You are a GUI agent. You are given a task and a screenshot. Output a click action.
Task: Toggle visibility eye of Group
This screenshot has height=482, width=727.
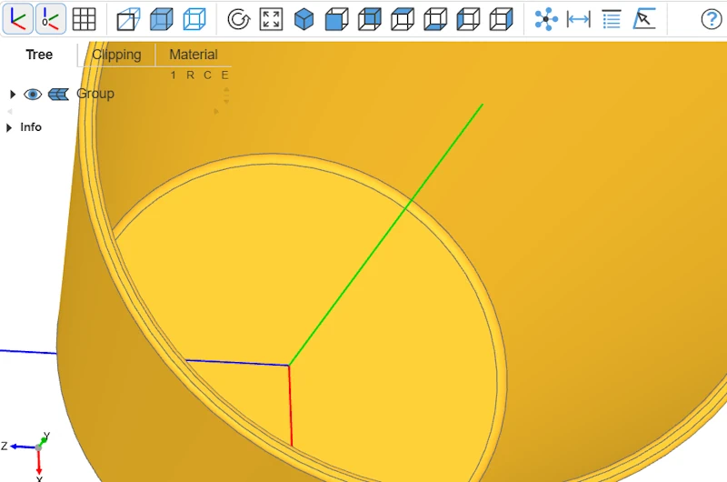point(33,94)
